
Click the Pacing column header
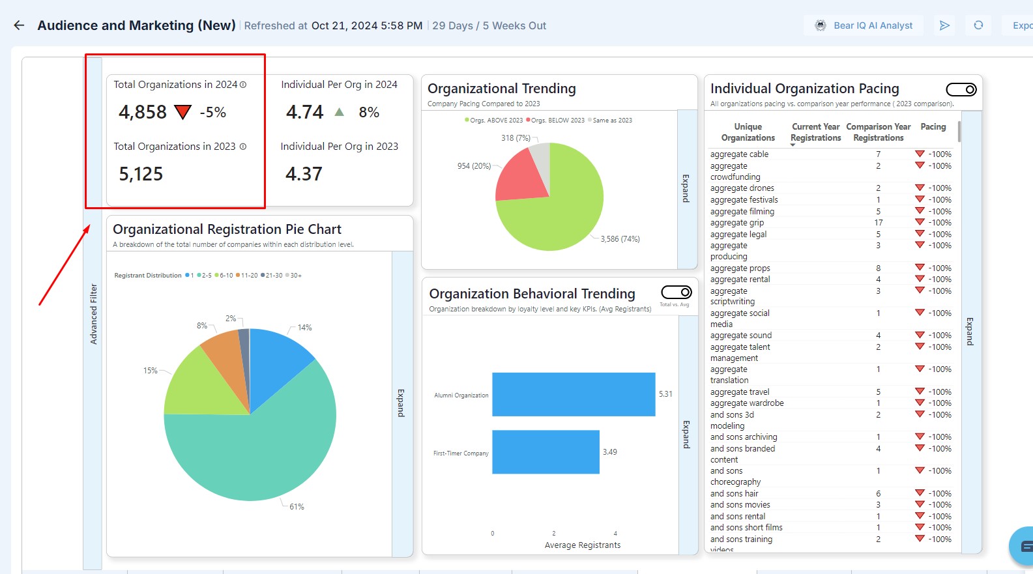[933, 127]
